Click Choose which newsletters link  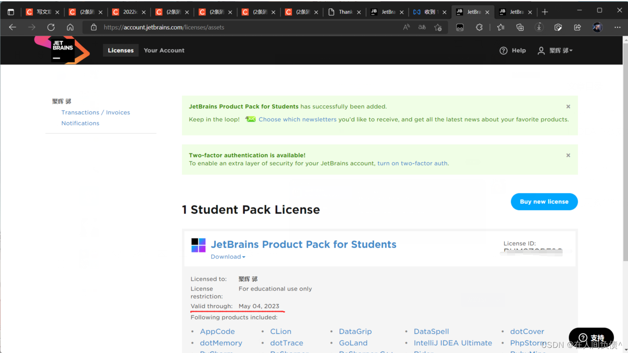point(298,119)
